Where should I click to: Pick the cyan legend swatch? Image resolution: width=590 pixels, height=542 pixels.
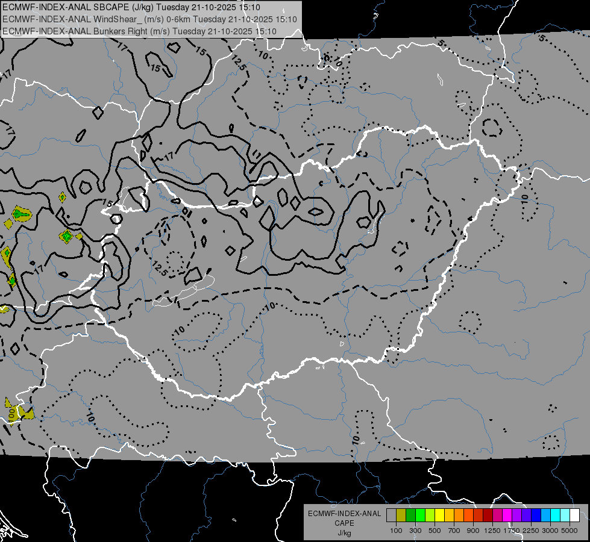pyautogui.click(x=556, y=516)
